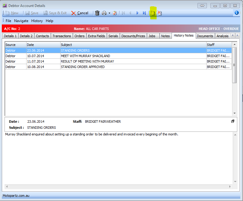Open the Analysis tab
The height and width of the screenshot is (201, 243).
[x=223, y=36]
